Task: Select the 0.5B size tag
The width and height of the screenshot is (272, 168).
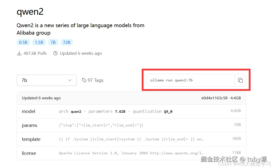Action: pyautogui.click(x=23, y=42)
